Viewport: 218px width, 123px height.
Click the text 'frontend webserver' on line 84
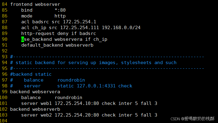pos(35,4)
